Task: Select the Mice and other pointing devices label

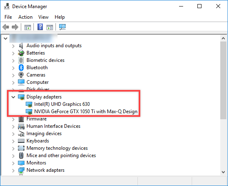Action: [61, 155]
